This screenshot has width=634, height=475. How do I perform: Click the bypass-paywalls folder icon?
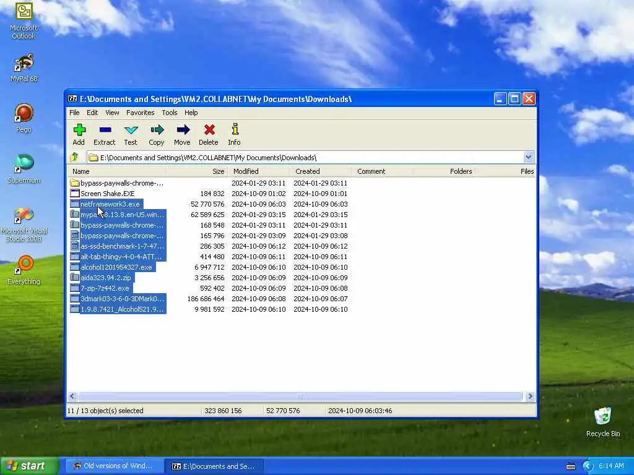click(x=74, y=183)
